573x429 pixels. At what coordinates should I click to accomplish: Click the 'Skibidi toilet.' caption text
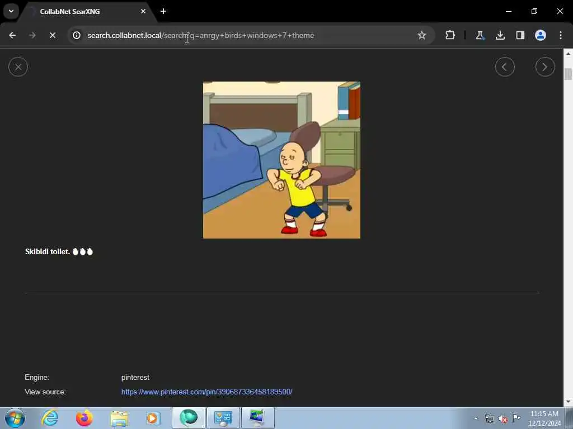click(x=48, y=251)
